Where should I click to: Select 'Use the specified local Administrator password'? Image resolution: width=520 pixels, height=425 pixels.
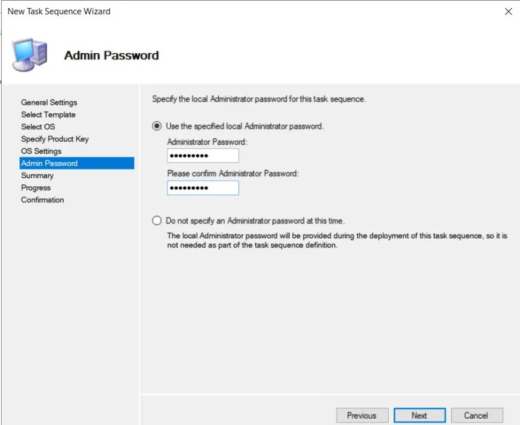tap(157, 126)
